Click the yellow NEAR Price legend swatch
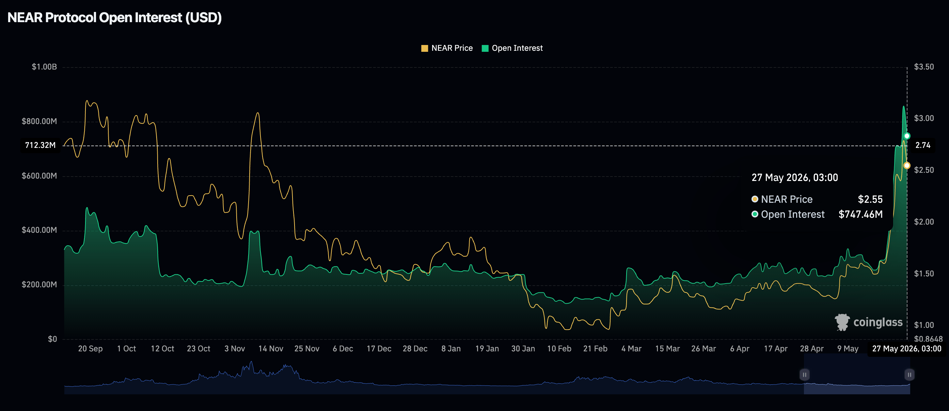This screenshot has height=411, width=949. click(424, 48)
